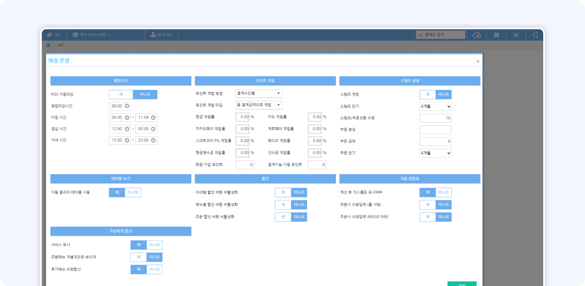Open the 쿠폰 만기 dropdown
The image size is (585, 286).
[x=435, y=153]
